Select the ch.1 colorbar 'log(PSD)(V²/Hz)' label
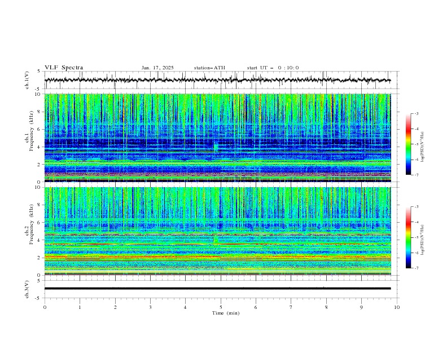Viewport: 447px width, 345px height. 422,147
